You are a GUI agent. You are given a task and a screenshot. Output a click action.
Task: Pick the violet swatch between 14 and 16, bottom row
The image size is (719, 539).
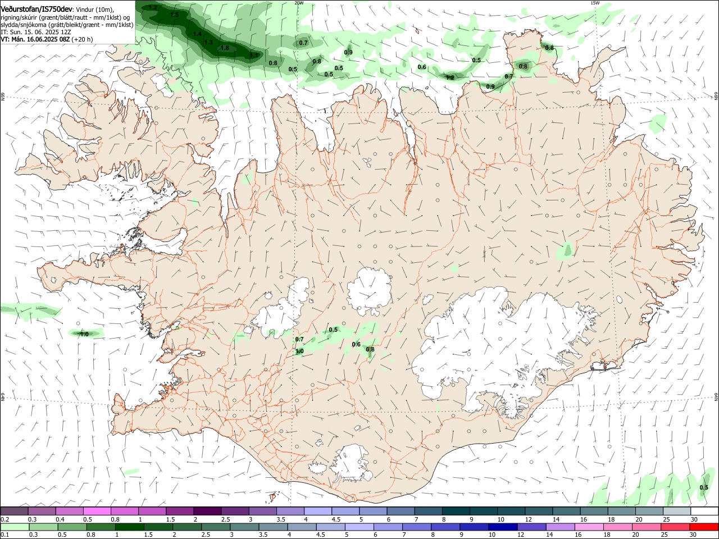coord(559,527)
